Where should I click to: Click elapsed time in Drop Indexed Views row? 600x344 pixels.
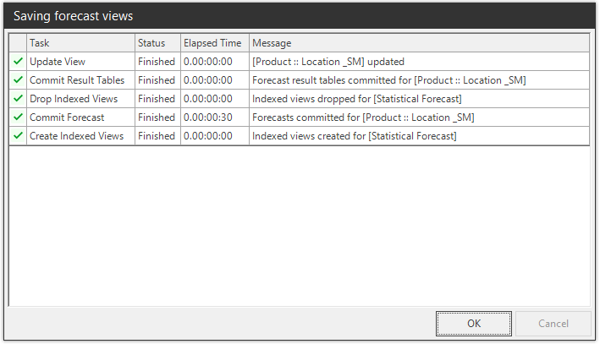pos(208,99)
